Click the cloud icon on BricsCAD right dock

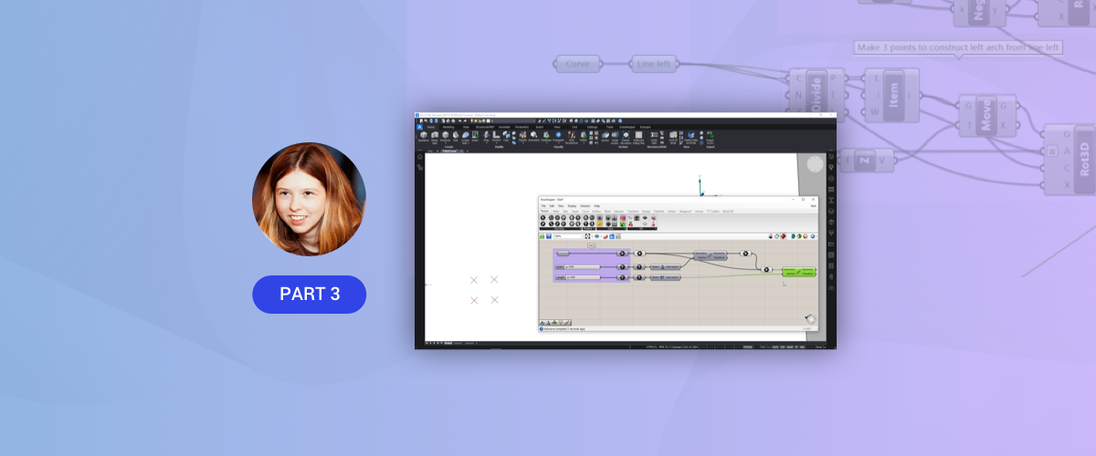click(831, 287)
